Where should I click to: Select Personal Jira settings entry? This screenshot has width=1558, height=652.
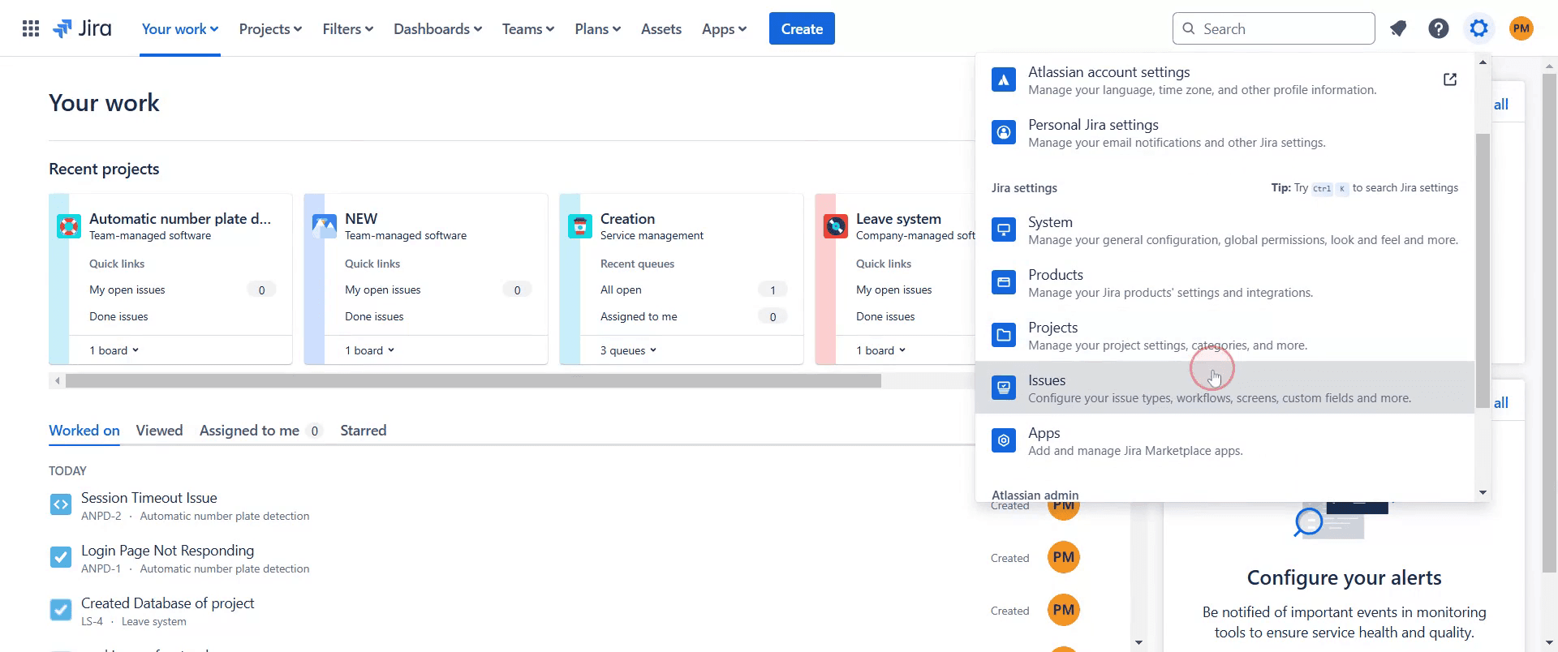[x=1224, y=132]
